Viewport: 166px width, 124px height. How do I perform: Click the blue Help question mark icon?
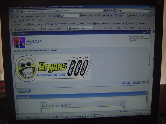pos(144,28)
